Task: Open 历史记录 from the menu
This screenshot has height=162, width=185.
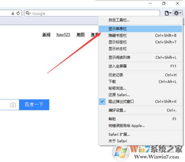Action: click(x=140, y=75)
